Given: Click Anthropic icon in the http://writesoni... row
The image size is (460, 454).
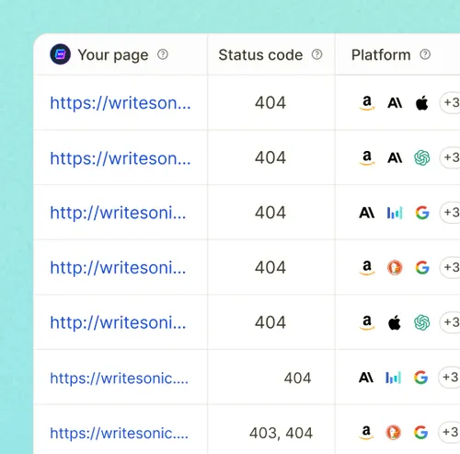Looking at the screenshot, I should point(367,213).
